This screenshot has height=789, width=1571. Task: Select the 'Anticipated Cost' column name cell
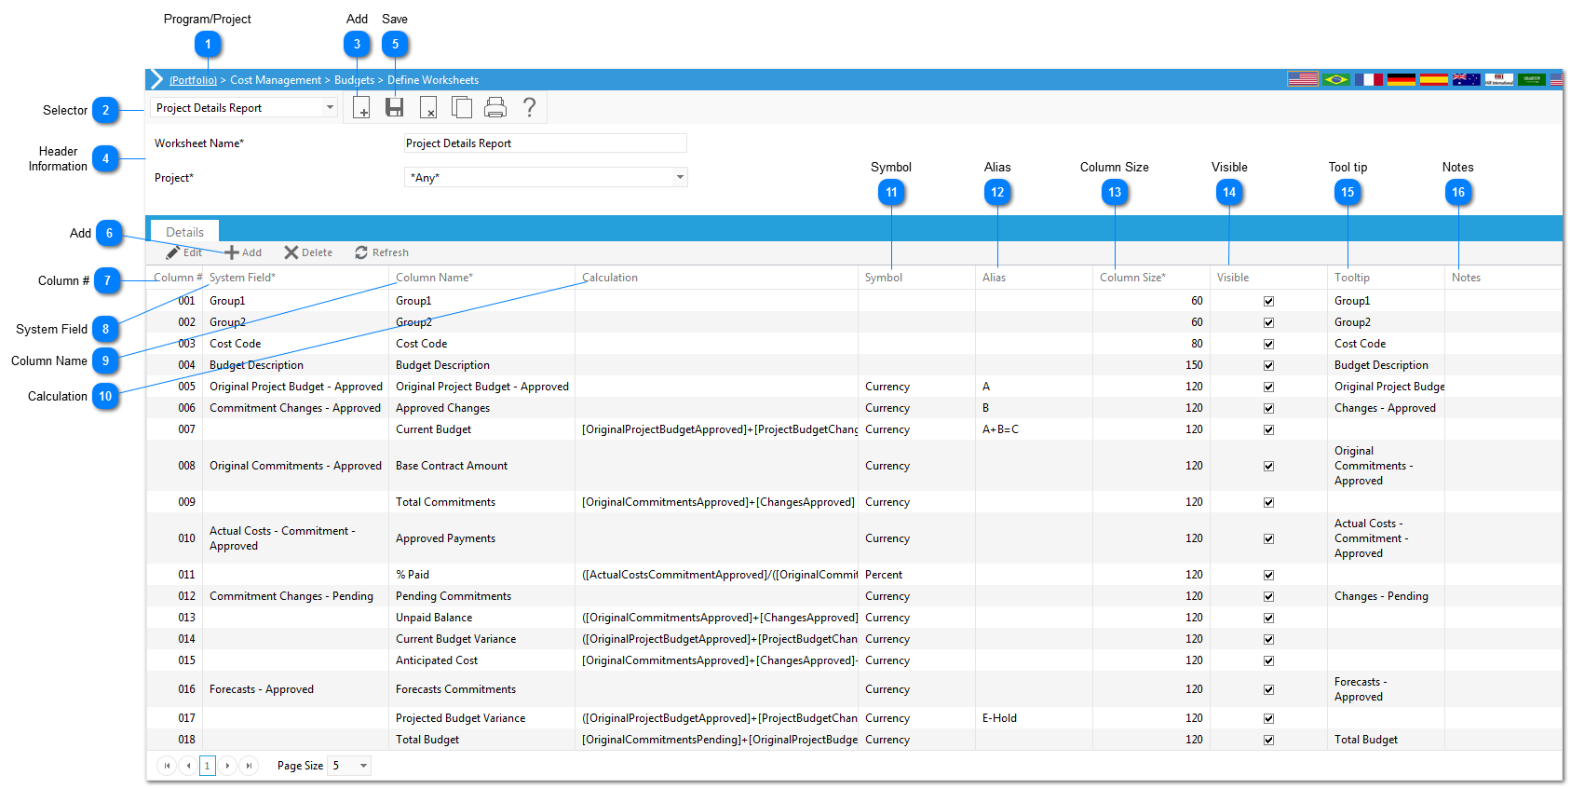(x=437, y=660)
